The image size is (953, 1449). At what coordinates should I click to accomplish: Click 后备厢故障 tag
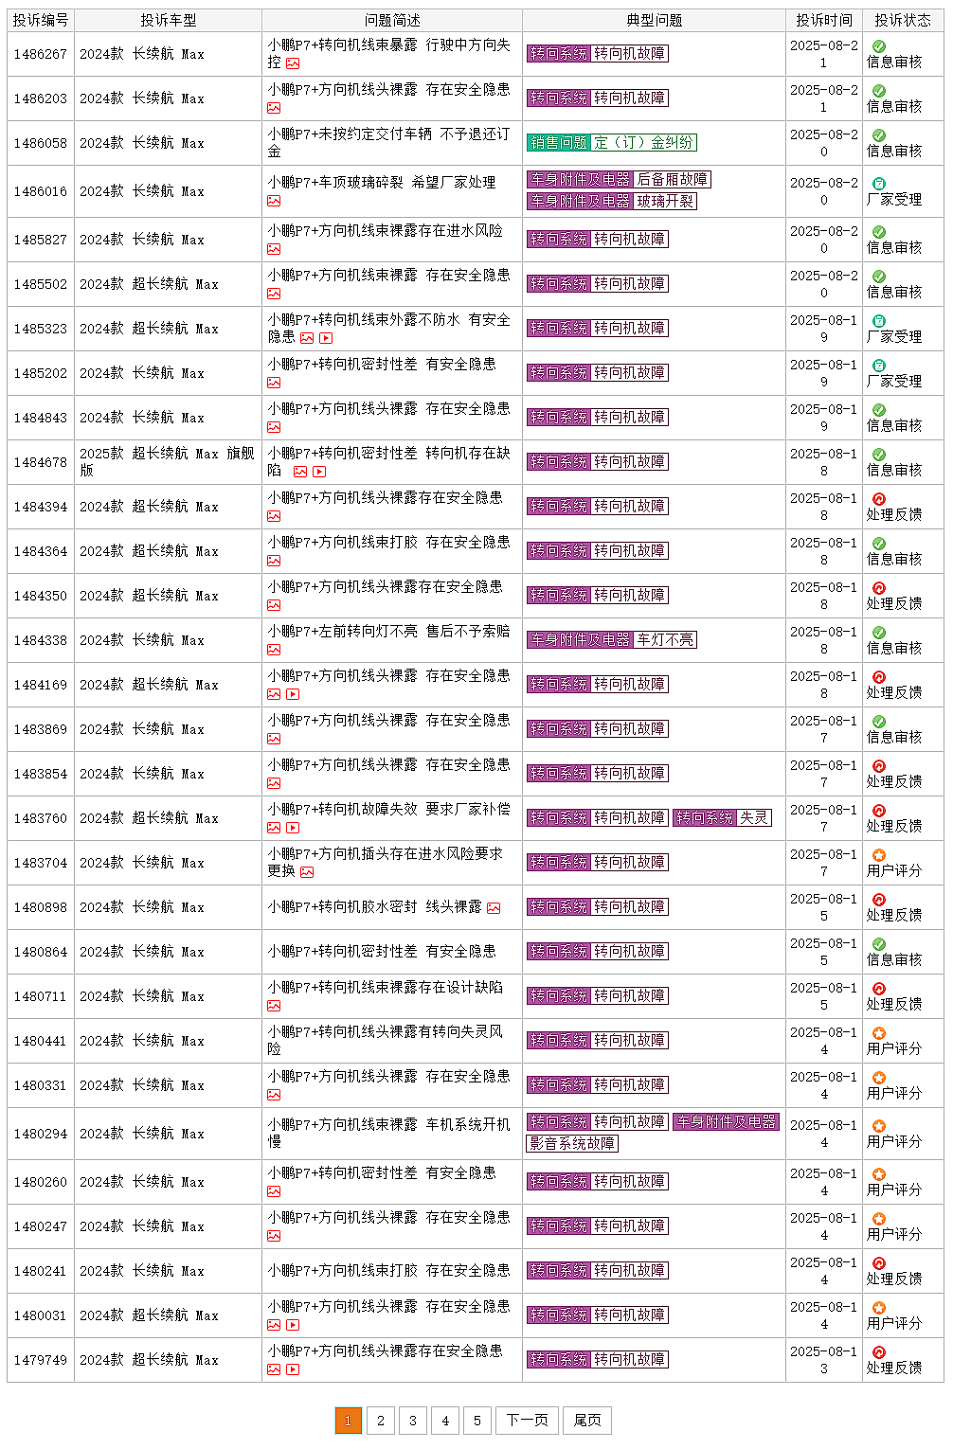pos(673,179)
